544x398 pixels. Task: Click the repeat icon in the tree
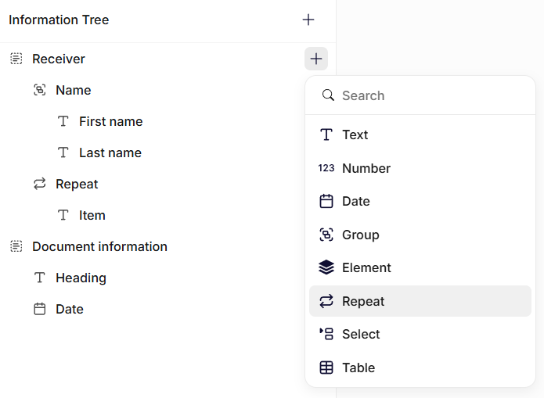pyautogui.click(x=39, y=184)
